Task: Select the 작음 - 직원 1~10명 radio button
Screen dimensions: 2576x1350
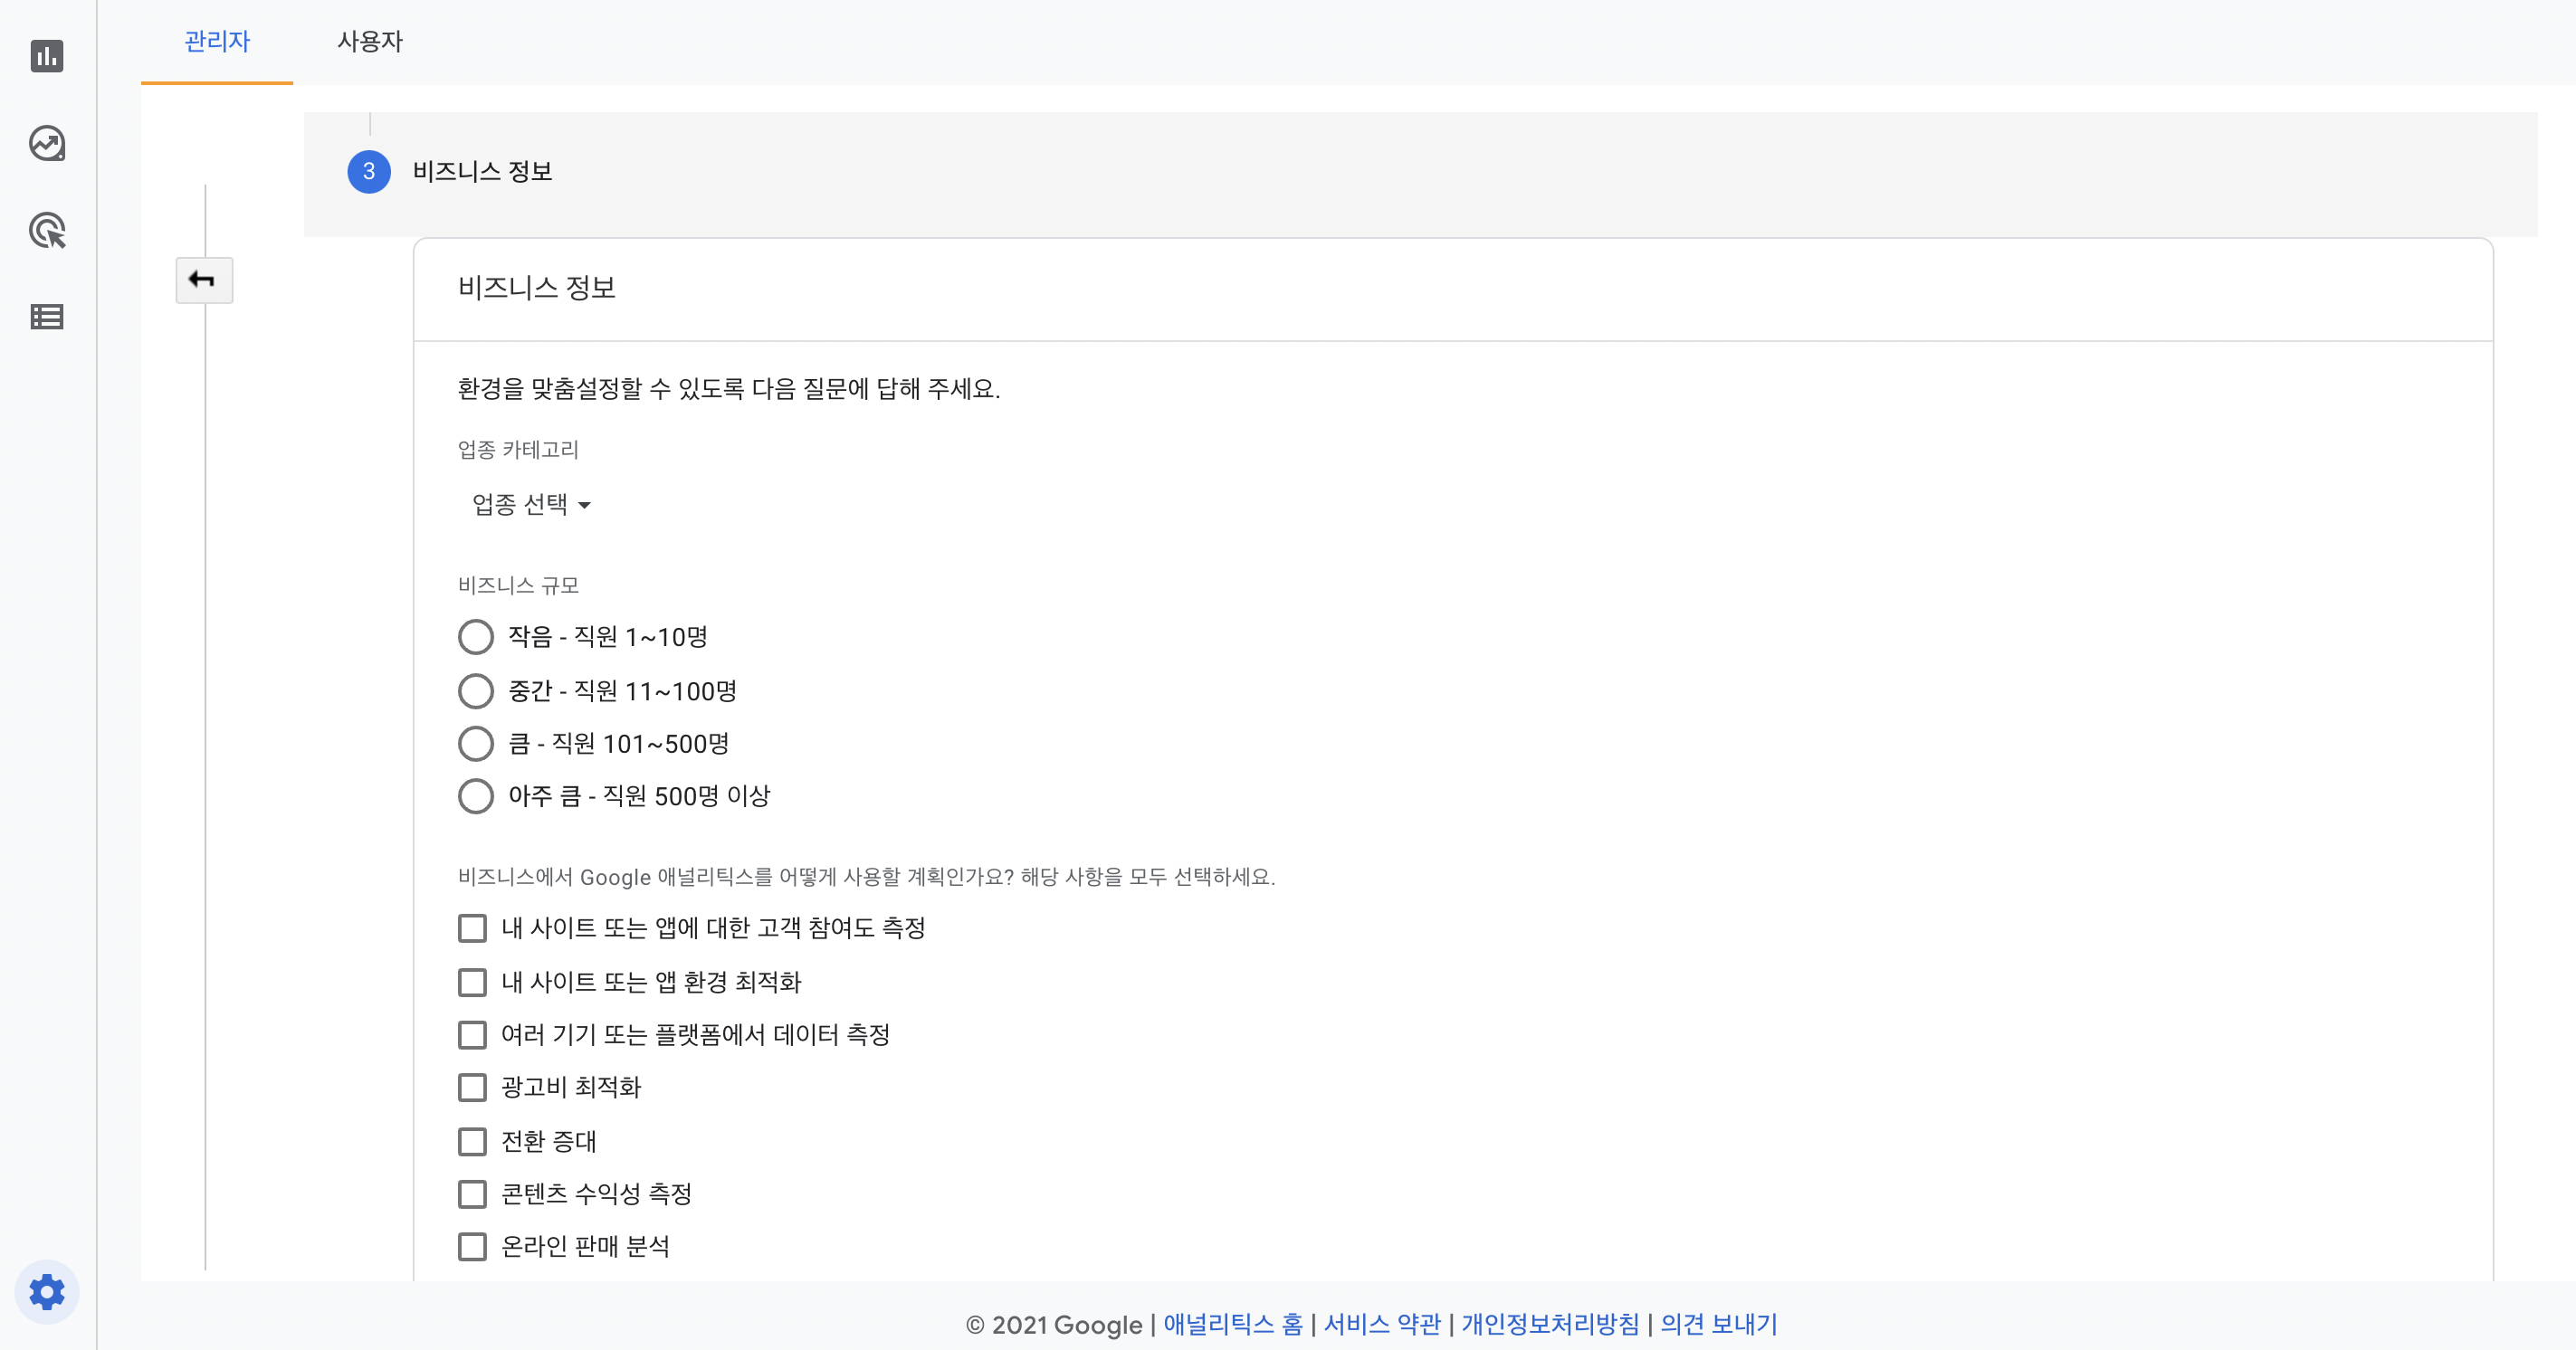Action: coord(476,637)
